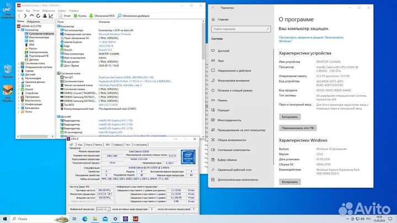Open Windows Start menu

tap(5, 219)
